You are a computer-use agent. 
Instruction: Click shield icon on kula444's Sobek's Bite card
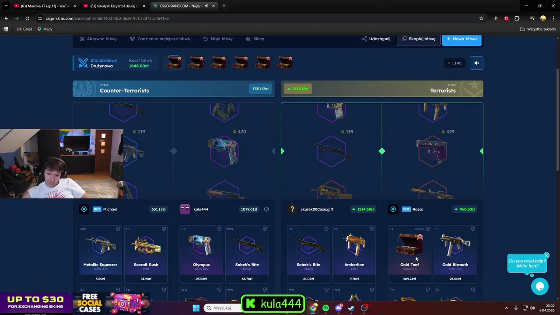point(265,229)
